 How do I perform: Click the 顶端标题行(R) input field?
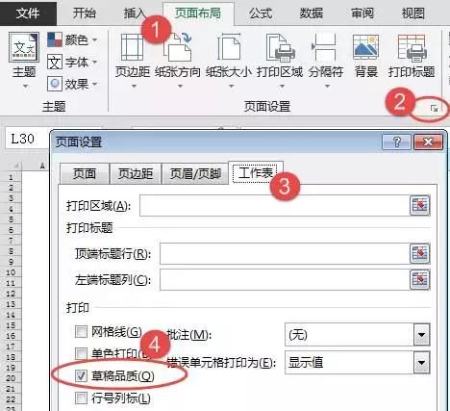(284, 254)
